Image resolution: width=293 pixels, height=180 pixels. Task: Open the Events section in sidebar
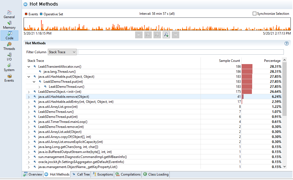9,78
